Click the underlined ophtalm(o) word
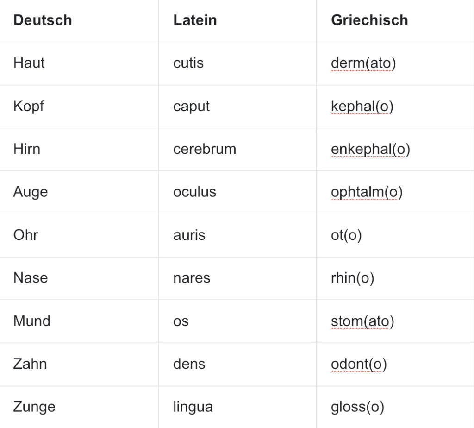Screen dimensions: 474x428 click(x=367, y=192)
